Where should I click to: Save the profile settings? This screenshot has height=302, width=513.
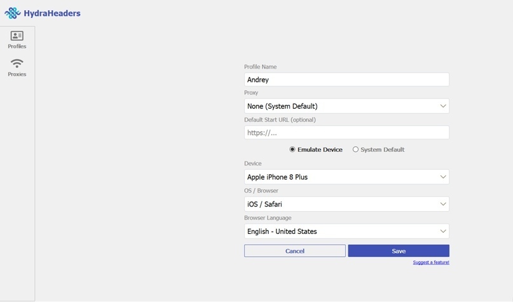(x=399, y=251)
